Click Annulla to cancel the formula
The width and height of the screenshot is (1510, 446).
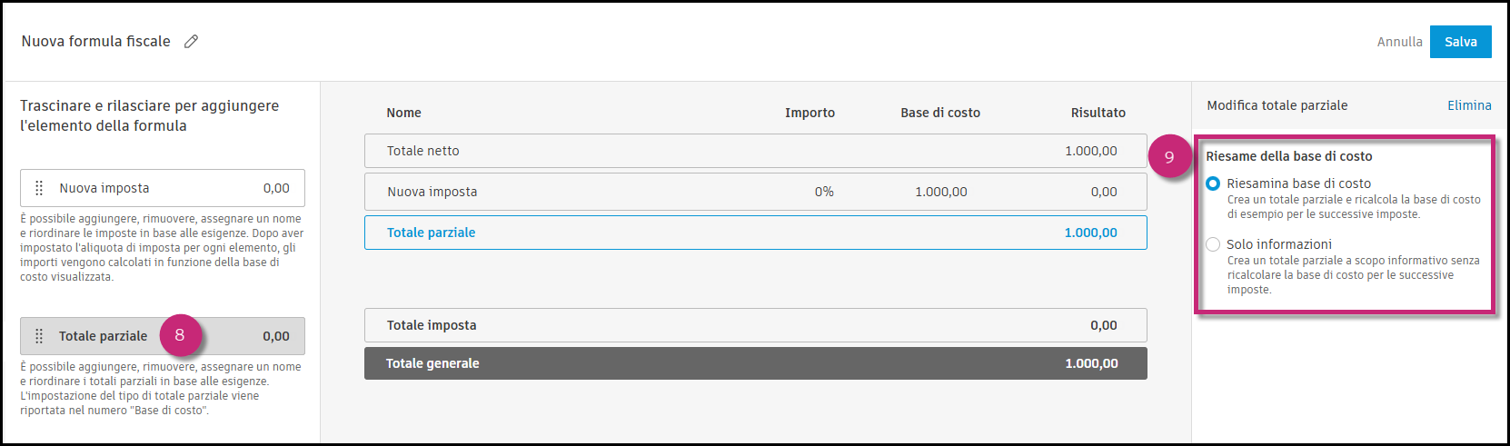(1399, 42)
